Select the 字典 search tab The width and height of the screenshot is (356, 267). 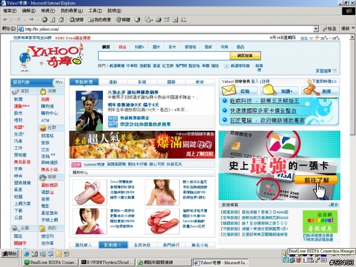click(x=224, y=47)
